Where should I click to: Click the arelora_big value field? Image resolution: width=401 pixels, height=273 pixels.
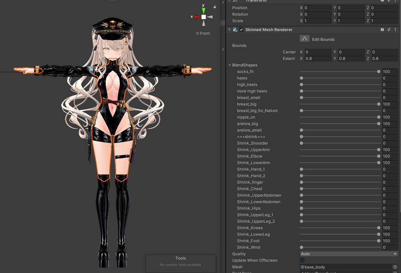click(390, 124)
